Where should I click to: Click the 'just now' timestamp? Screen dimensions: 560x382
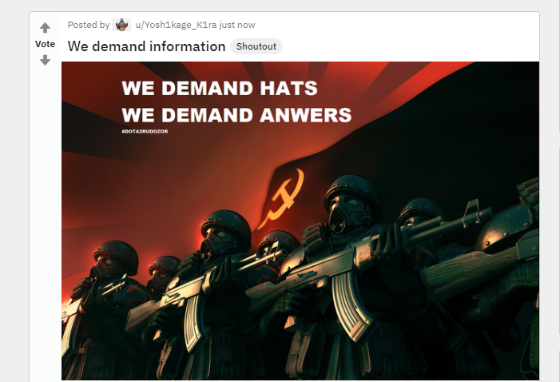pyautogui.click(x=237, y=25)
